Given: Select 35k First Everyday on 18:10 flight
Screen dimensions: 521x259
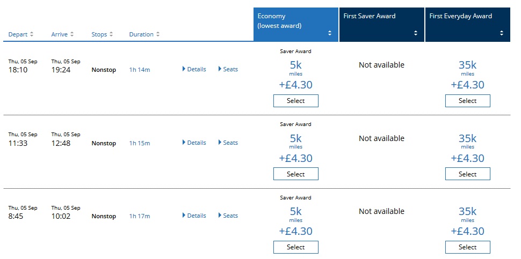Looking at the screenshot, I should point(467,101).
